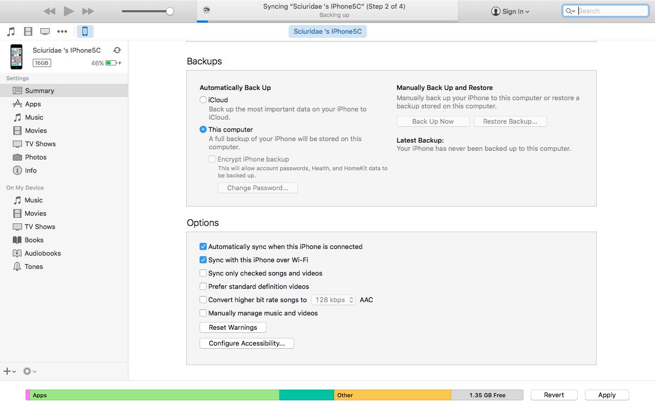Open Summary in Settings sidebar
Image resolution: width=655 pixels, height=409 pixels.
coord(64,90)
